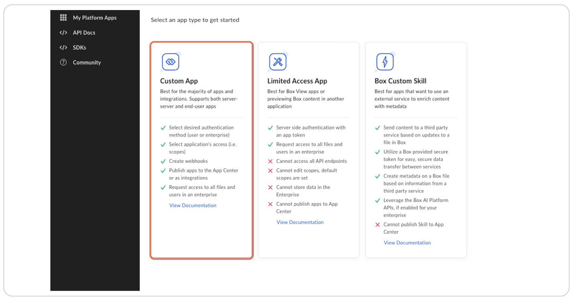Screen dimensions: 574x303
Task: Click the red X beside Cannot publish Skill to App Center
Action: click(x=378, y=225)
